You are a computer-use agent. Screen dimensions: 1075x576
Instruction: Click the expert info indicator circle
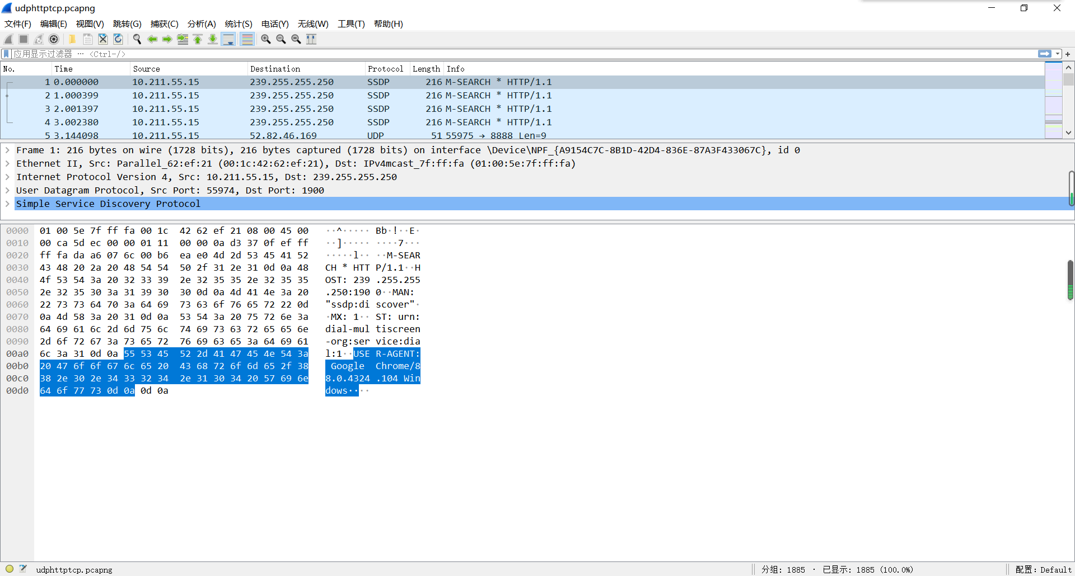(10, 569)
